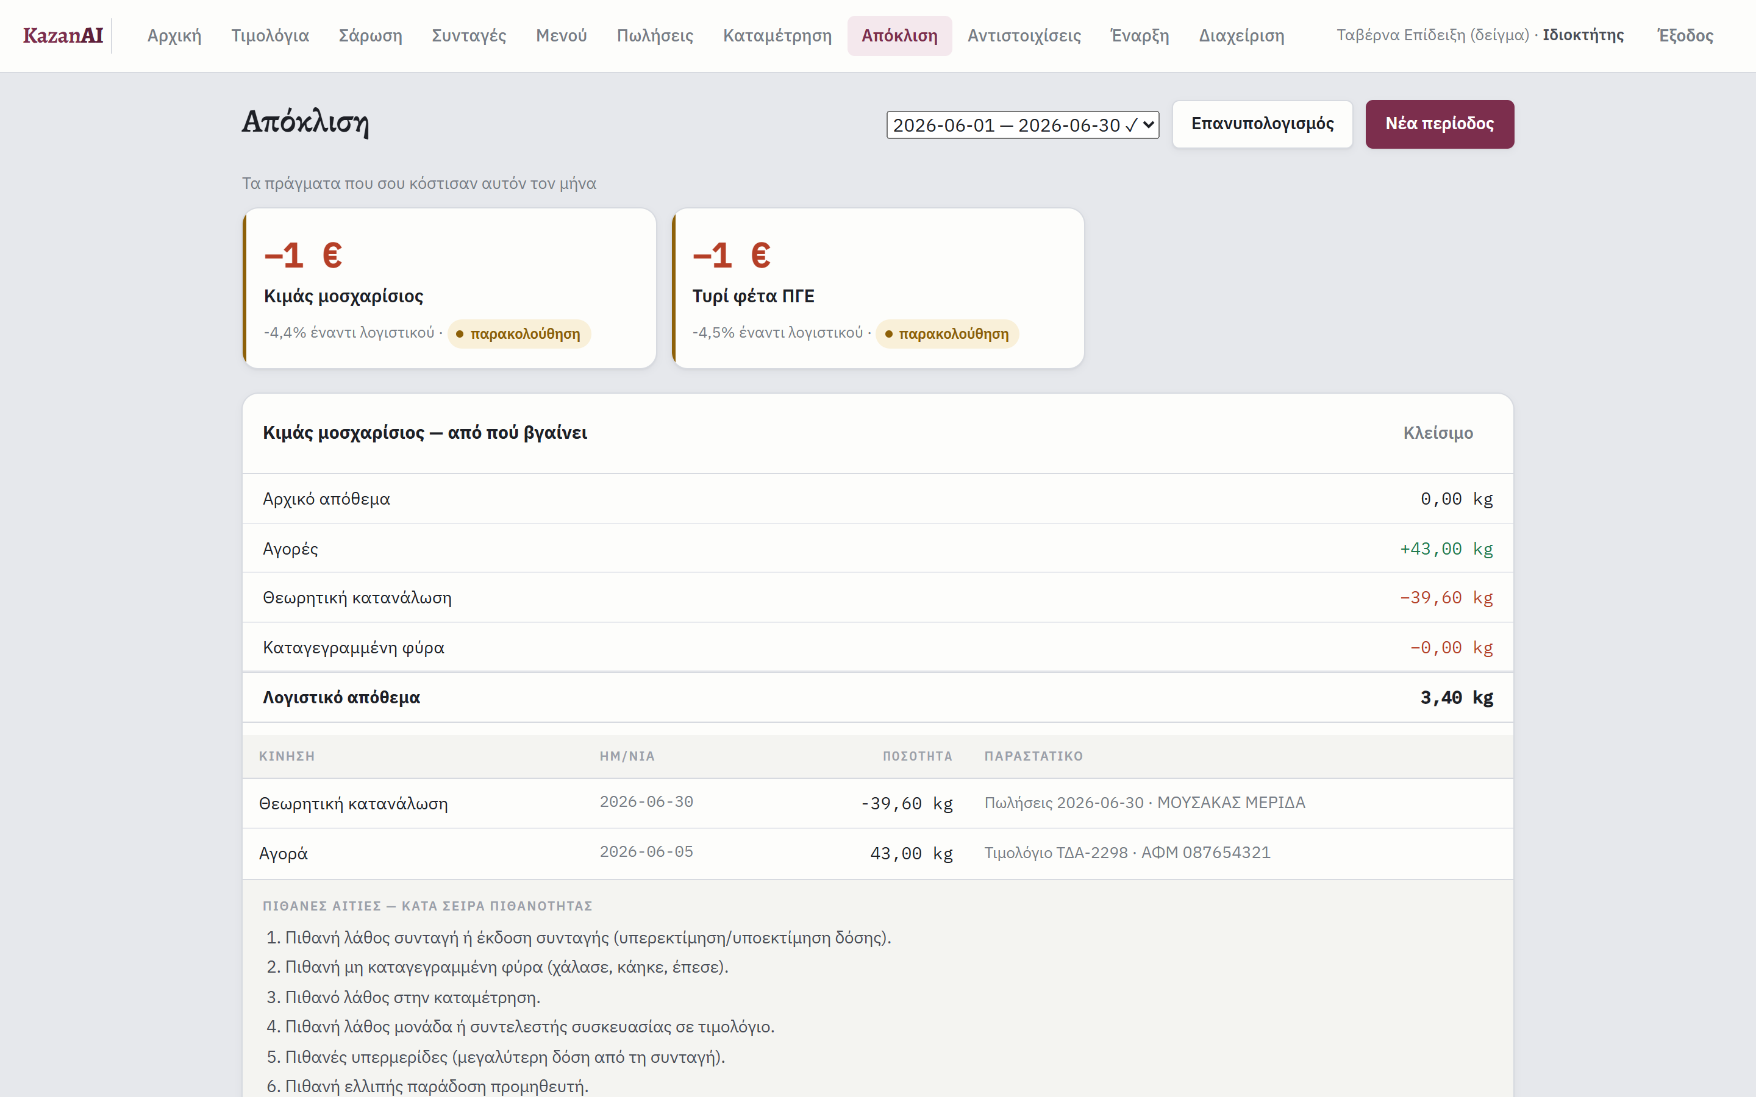
Task: Click the ΚΙΝΗΣΗ column header
Action: coord(287,756)
